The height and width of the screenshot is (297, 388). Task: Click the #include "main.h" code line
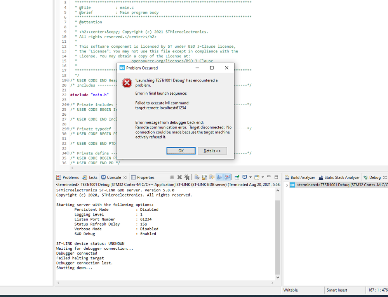[89, 95]
